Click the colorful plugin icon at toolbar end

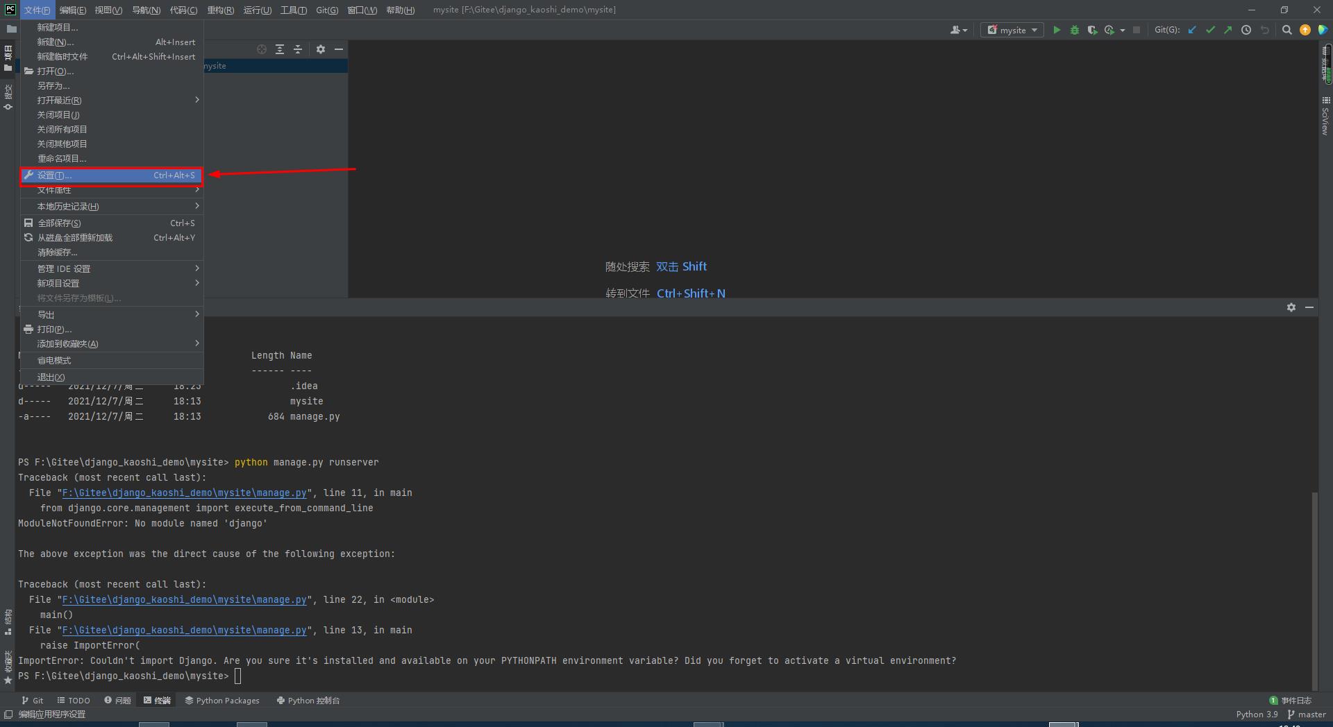coord(1323,30)
